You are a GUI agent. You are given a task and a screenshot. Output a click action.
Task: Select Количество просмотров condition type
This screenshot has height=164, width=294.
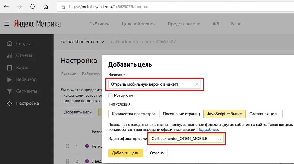[x=134, y=114]
